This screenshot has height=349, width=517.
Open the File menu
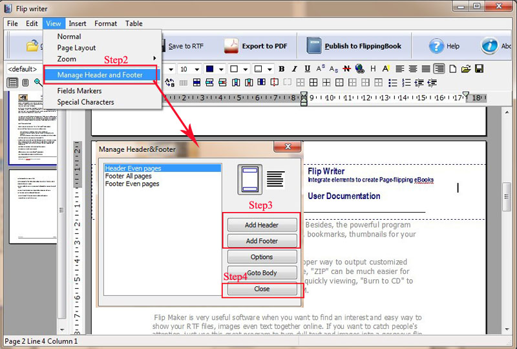pyautogui.click(x=12, y=23)
